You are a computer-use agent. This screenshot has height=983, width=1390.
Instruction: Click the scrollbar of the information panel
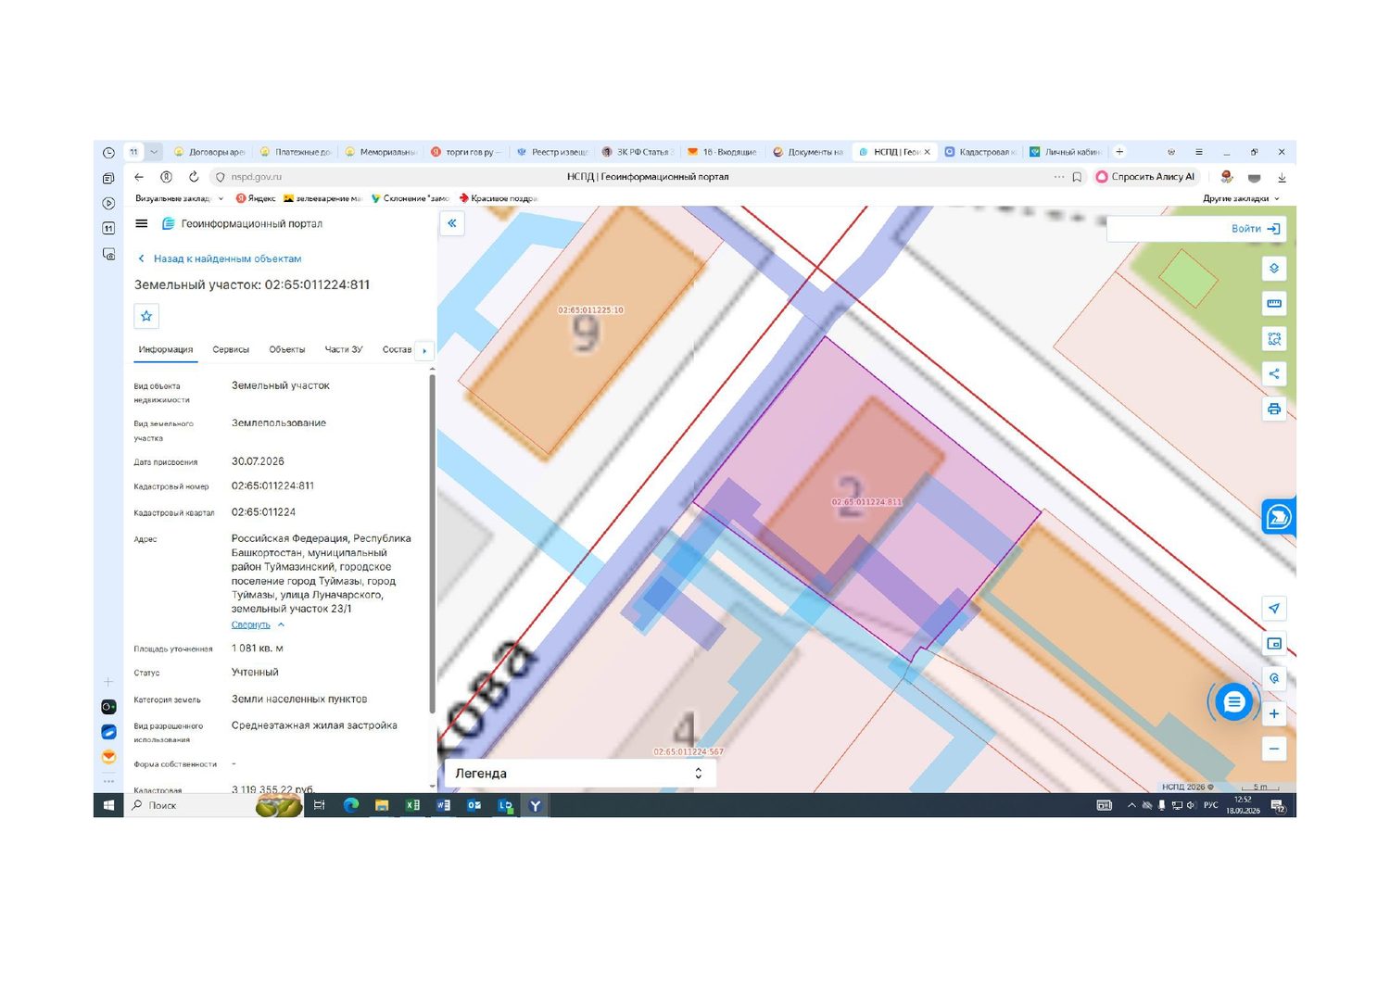tap(432, 542)
